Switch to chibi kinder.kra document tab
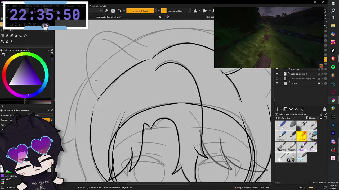Screen dimensions: 339x190 pos(109,17)
